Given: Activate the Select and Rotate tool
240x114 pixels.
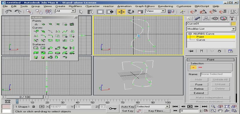Looking at the screenshot, I should point(131,12).
